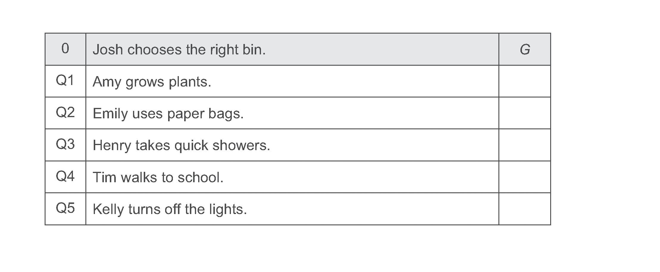This screenshot has width=660, height=272.
Task: Select the text 'Henry takes quick showers.'
Action: (182, 146)
